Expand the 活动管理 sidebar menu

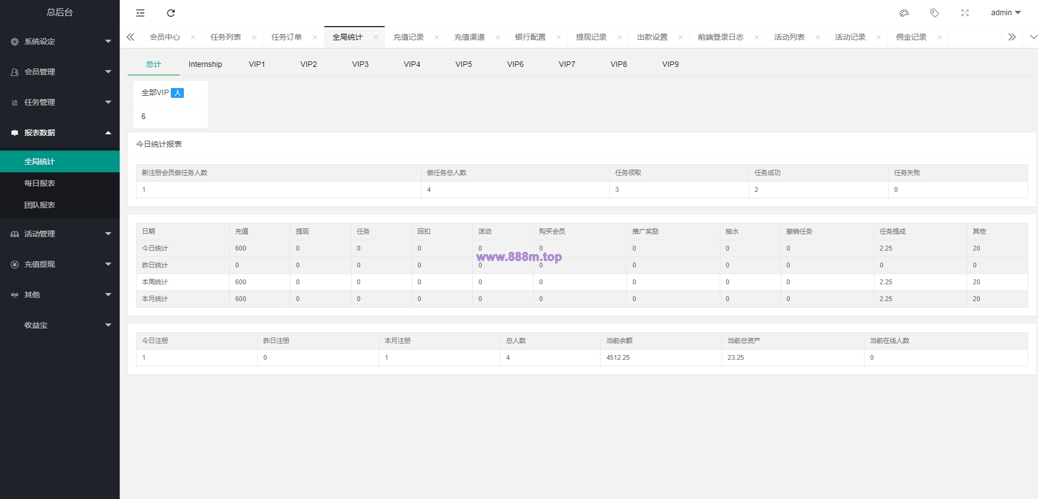(x=60, y=234)
